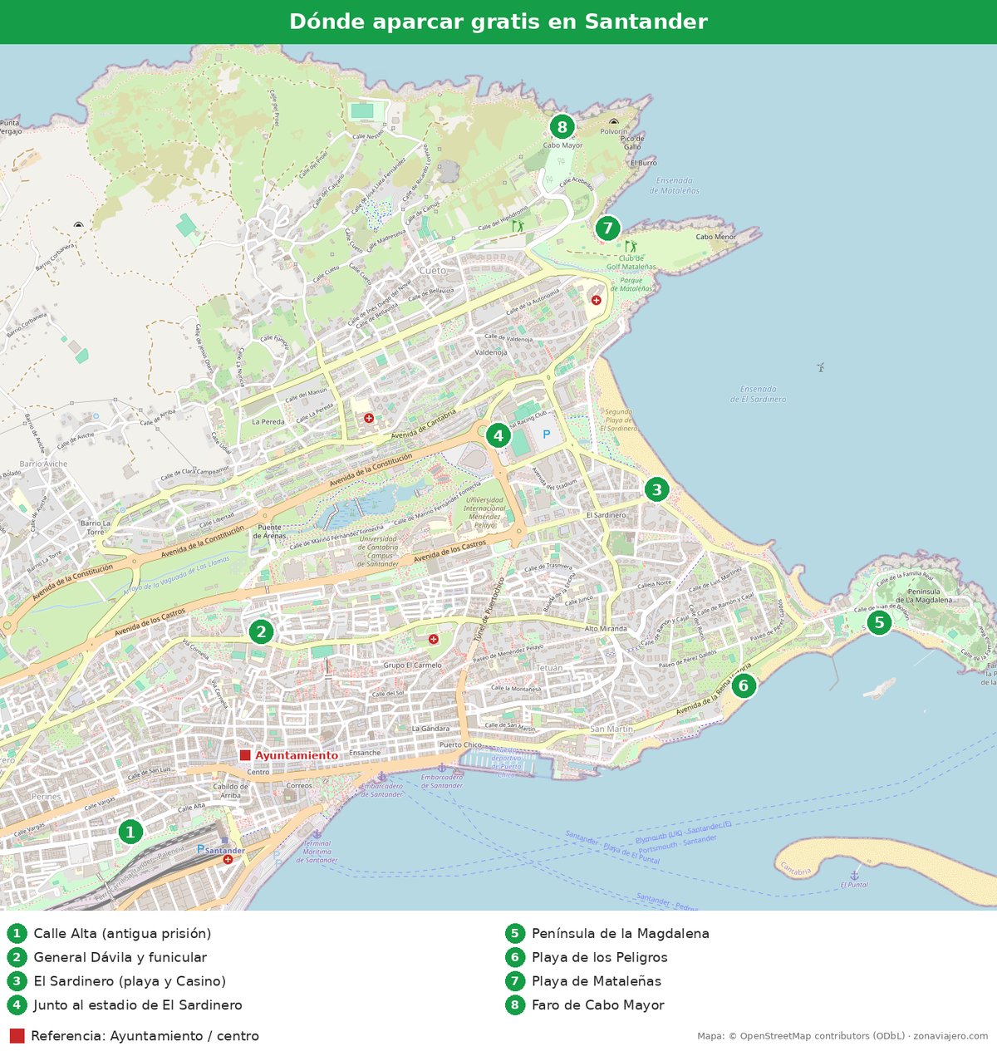Click the title 'Dónde aparcar gratis en Santander'
Viewport: 997px width, 1051px height.
tap(498, 22)
